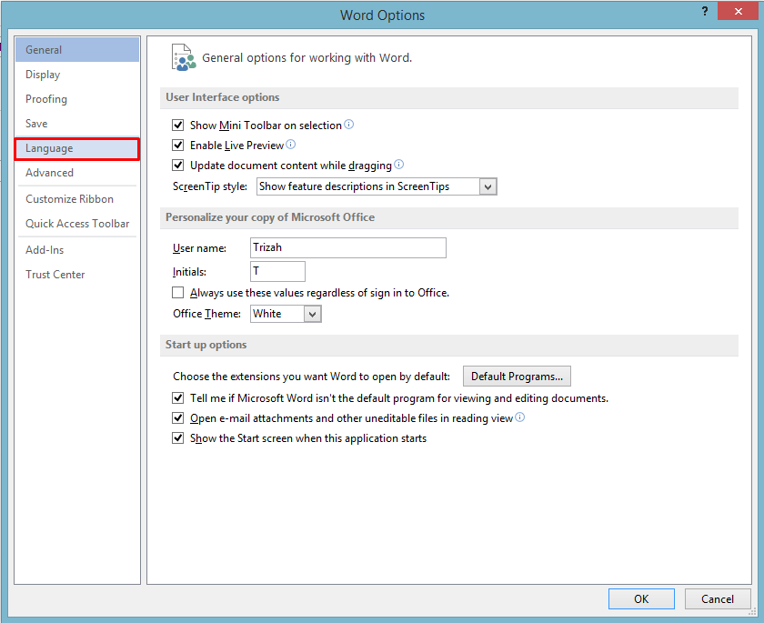This screenshot has width=764, height=623.
Task: Open the ScreenTip style dropdown
Action: (x=488, y=186)
